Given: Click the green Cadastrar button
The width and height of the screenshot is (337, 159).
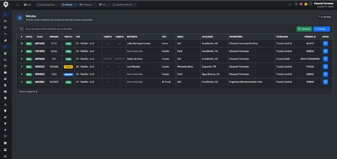Looking at the screenshot, I should 304,29.
